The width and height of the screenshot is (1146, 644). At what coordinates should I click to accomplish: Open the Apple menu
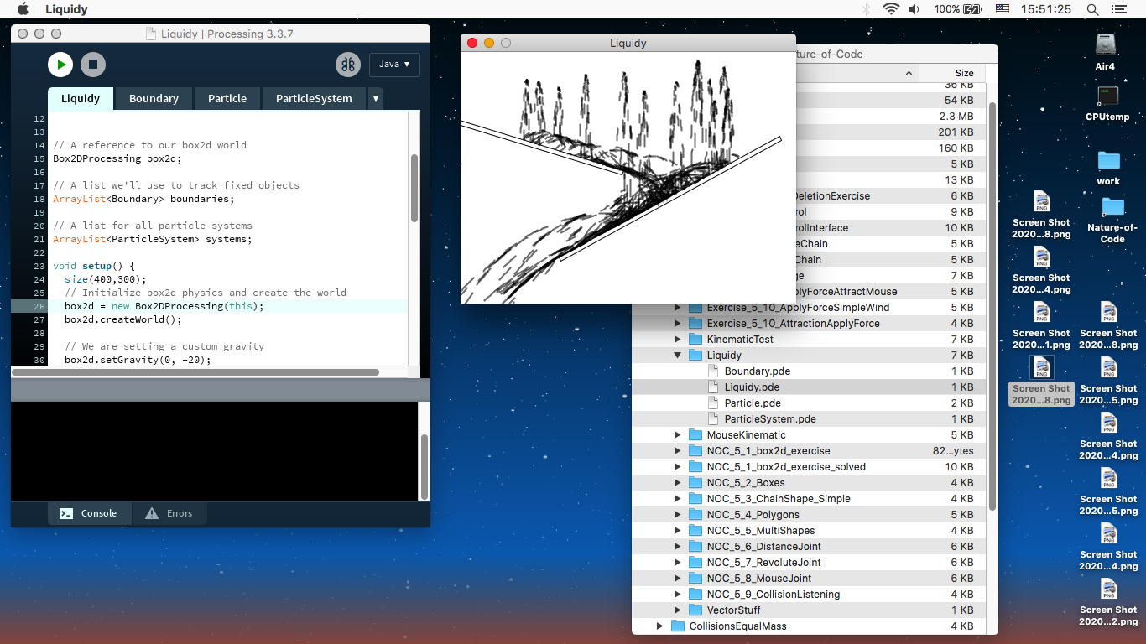coord(23,9)
